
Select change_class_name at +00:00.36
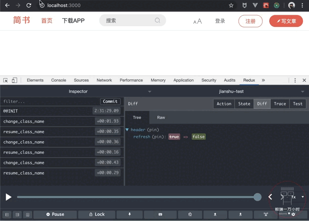(62, 142)
